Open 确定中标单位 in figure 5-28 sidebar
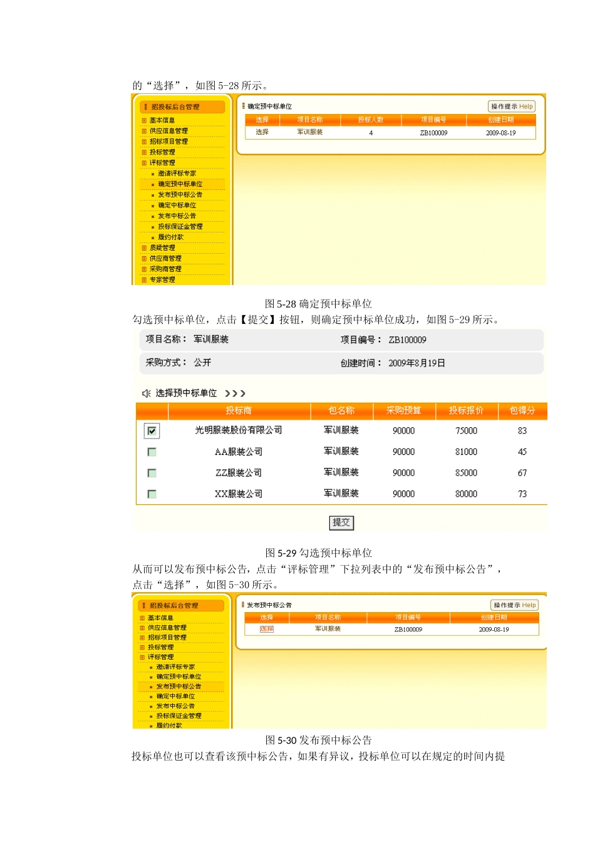This screenshot has height=842, width=595. (177, 205)
